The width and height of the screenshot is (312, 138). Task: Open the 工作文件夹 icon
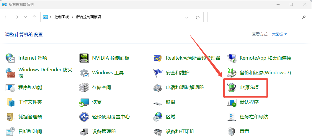point(10,102)
